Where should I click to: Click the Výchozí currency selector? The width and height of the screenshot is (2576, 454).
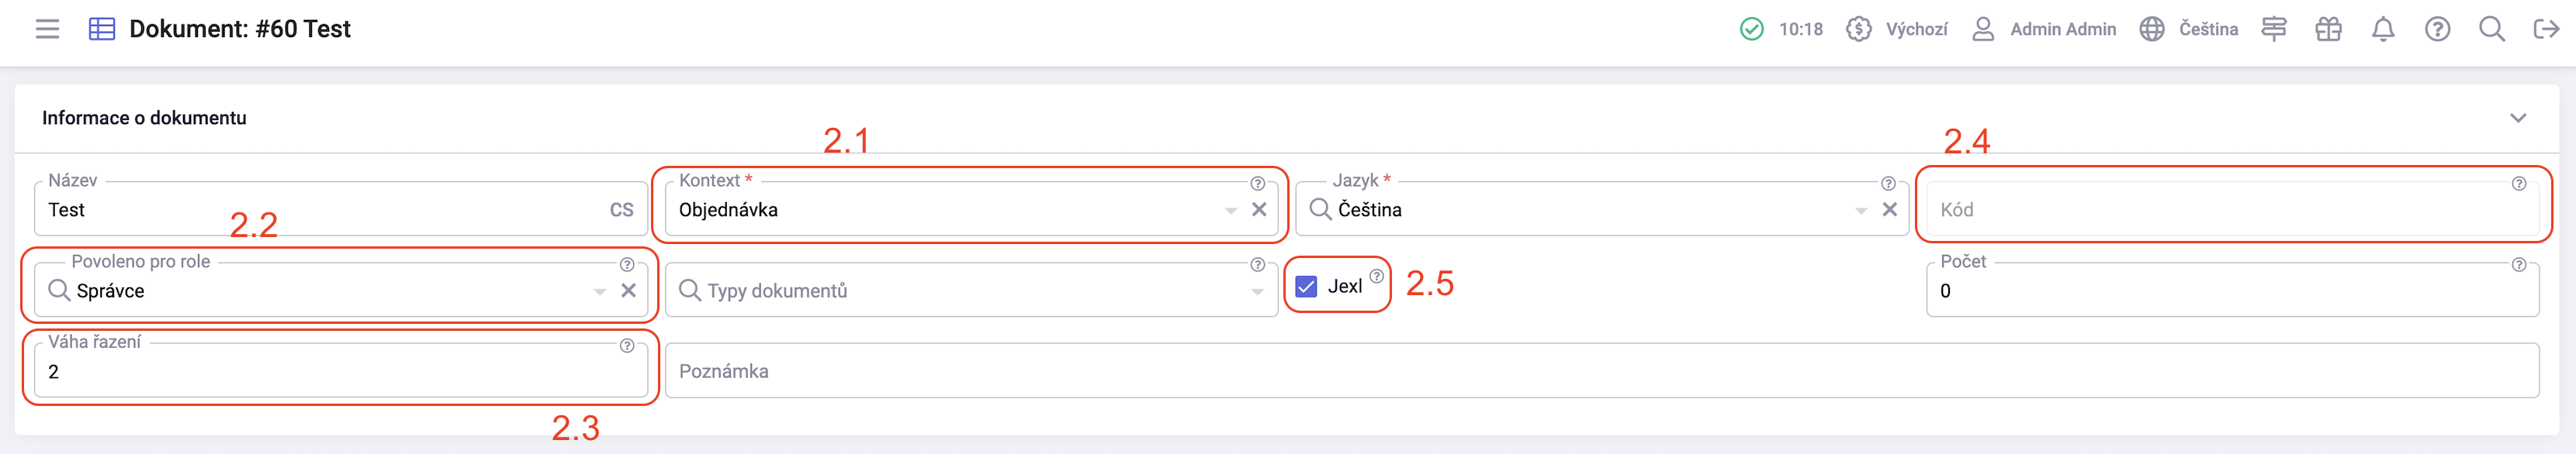[1897, 29]
